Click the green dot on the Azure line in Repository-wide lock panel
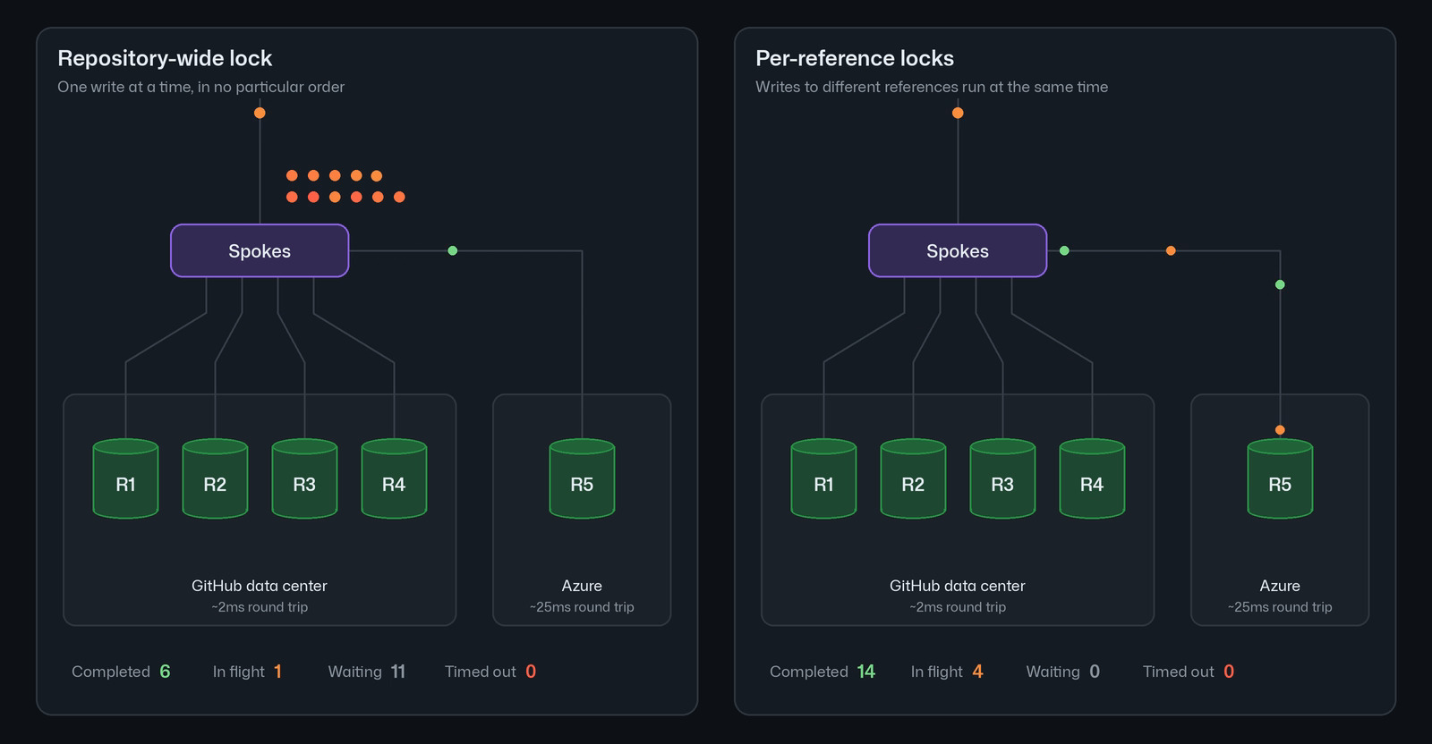This screenshot has width=1432, height=744. [453, 250]
